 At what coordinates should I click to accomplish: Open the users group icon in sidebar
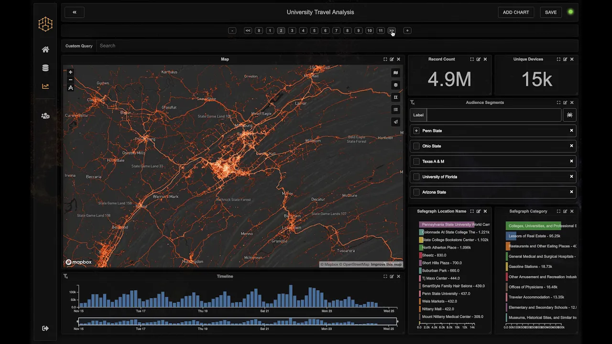coord(45,116)
